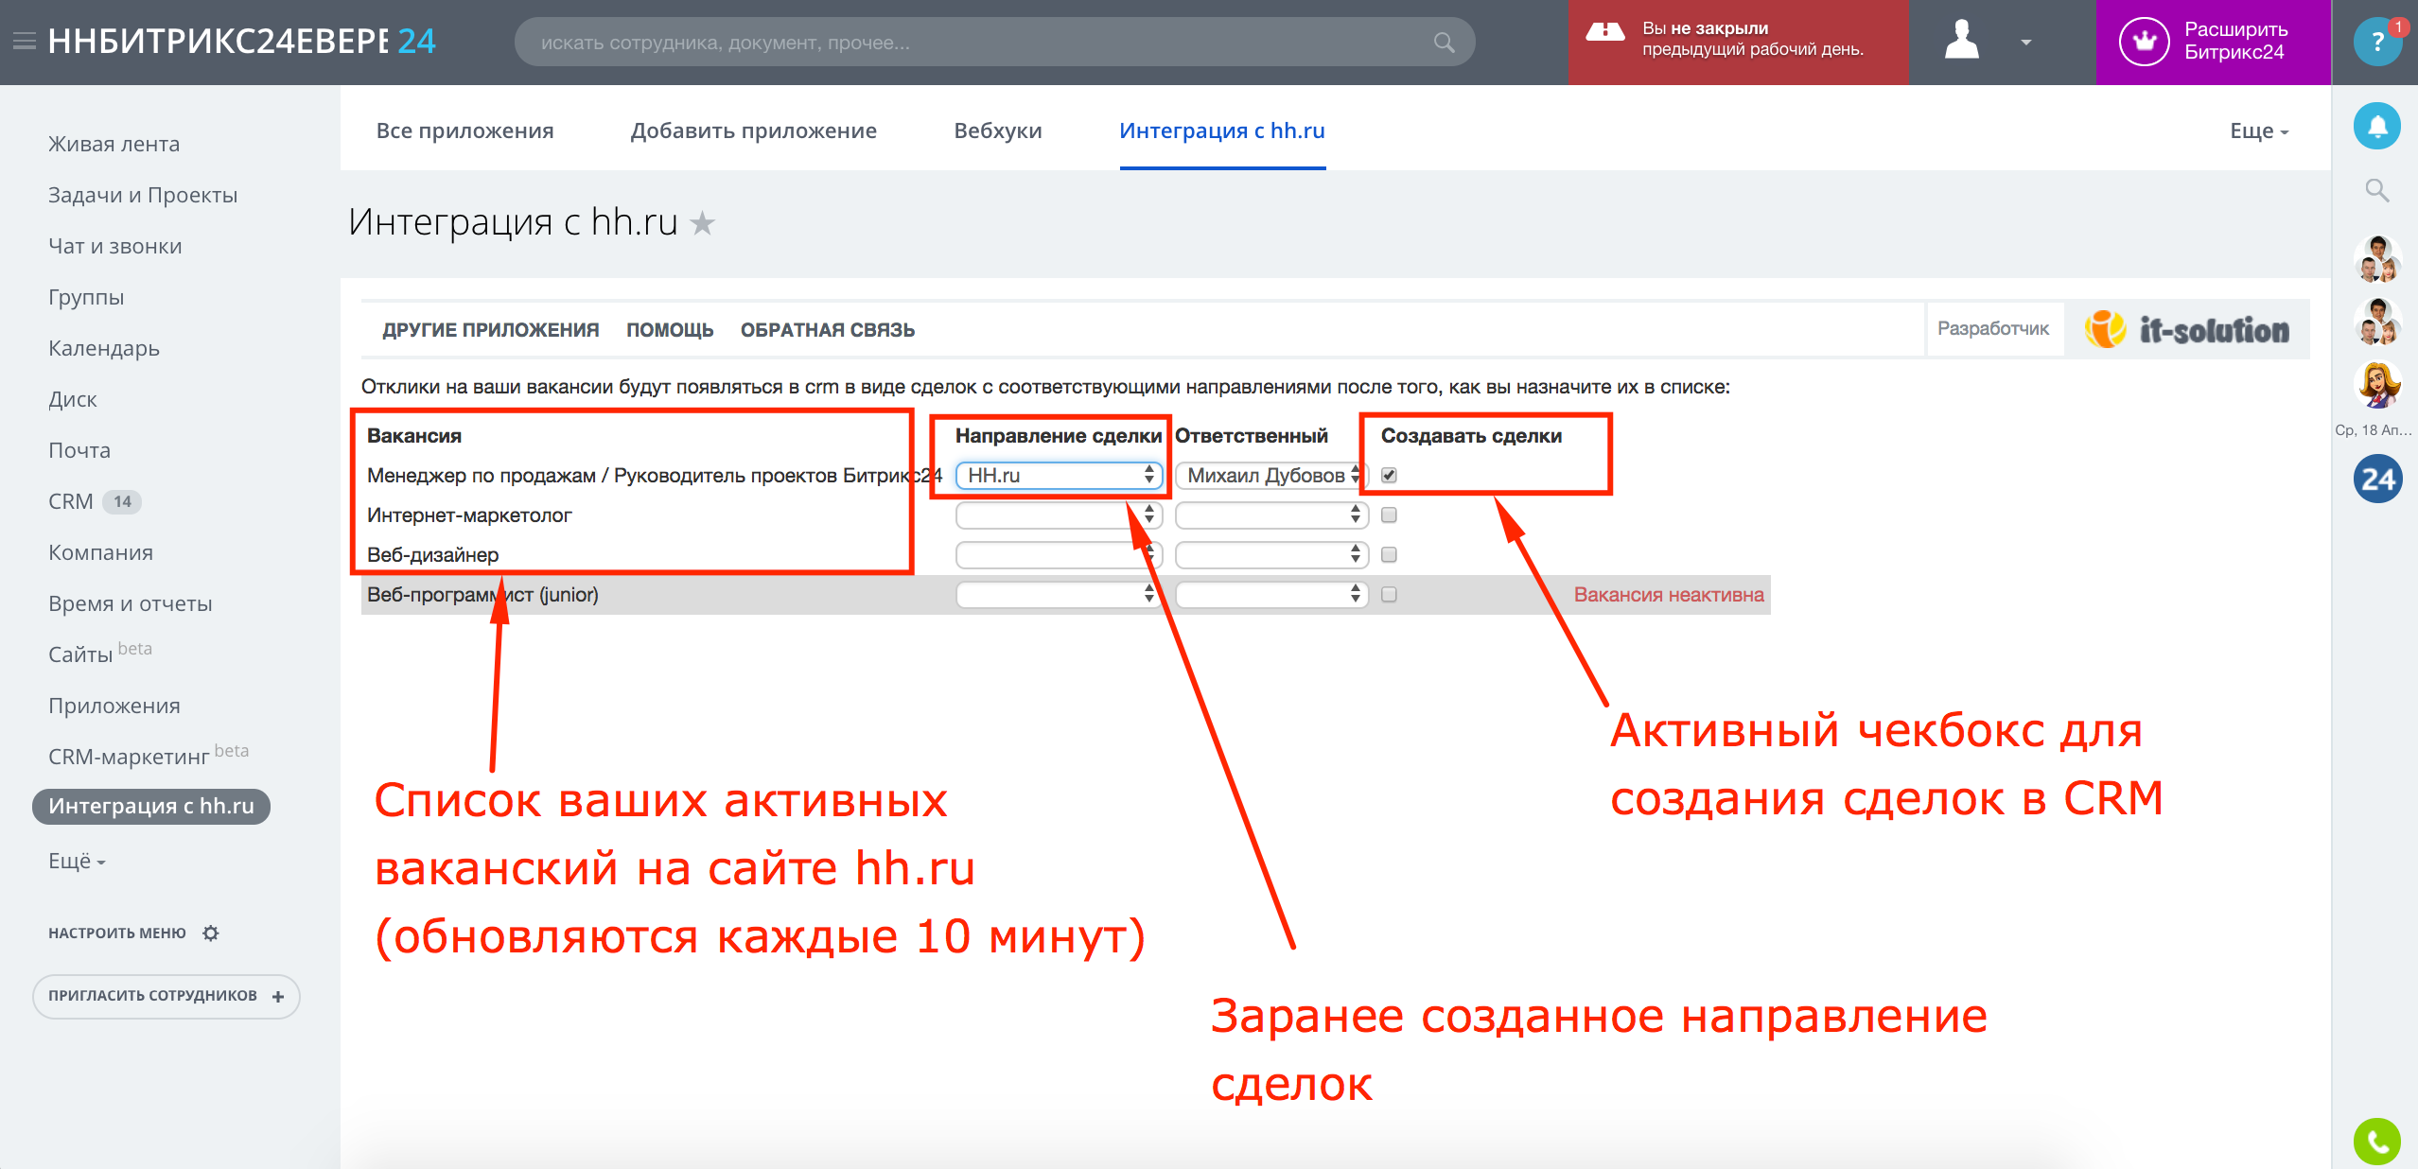Screen dimensions: 2418x1169
Task: Open CRM-маркетинг beta in sidebar
Action: [x=148, y=755]
